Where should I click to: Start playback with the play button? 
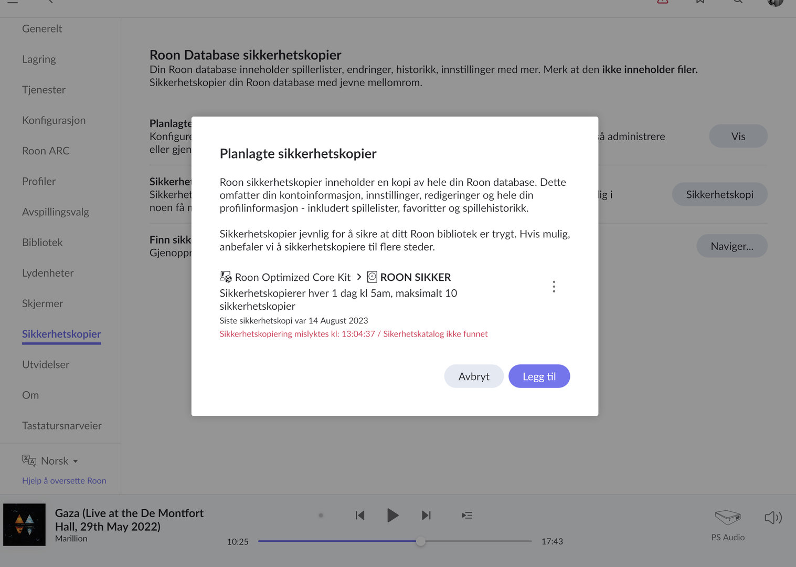pos(392,516)
